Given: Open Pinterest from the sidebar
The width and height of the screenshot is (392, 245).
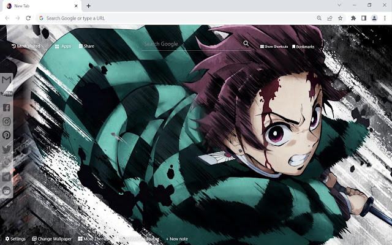Looking at the screenshot, I should tap(6, 135).
